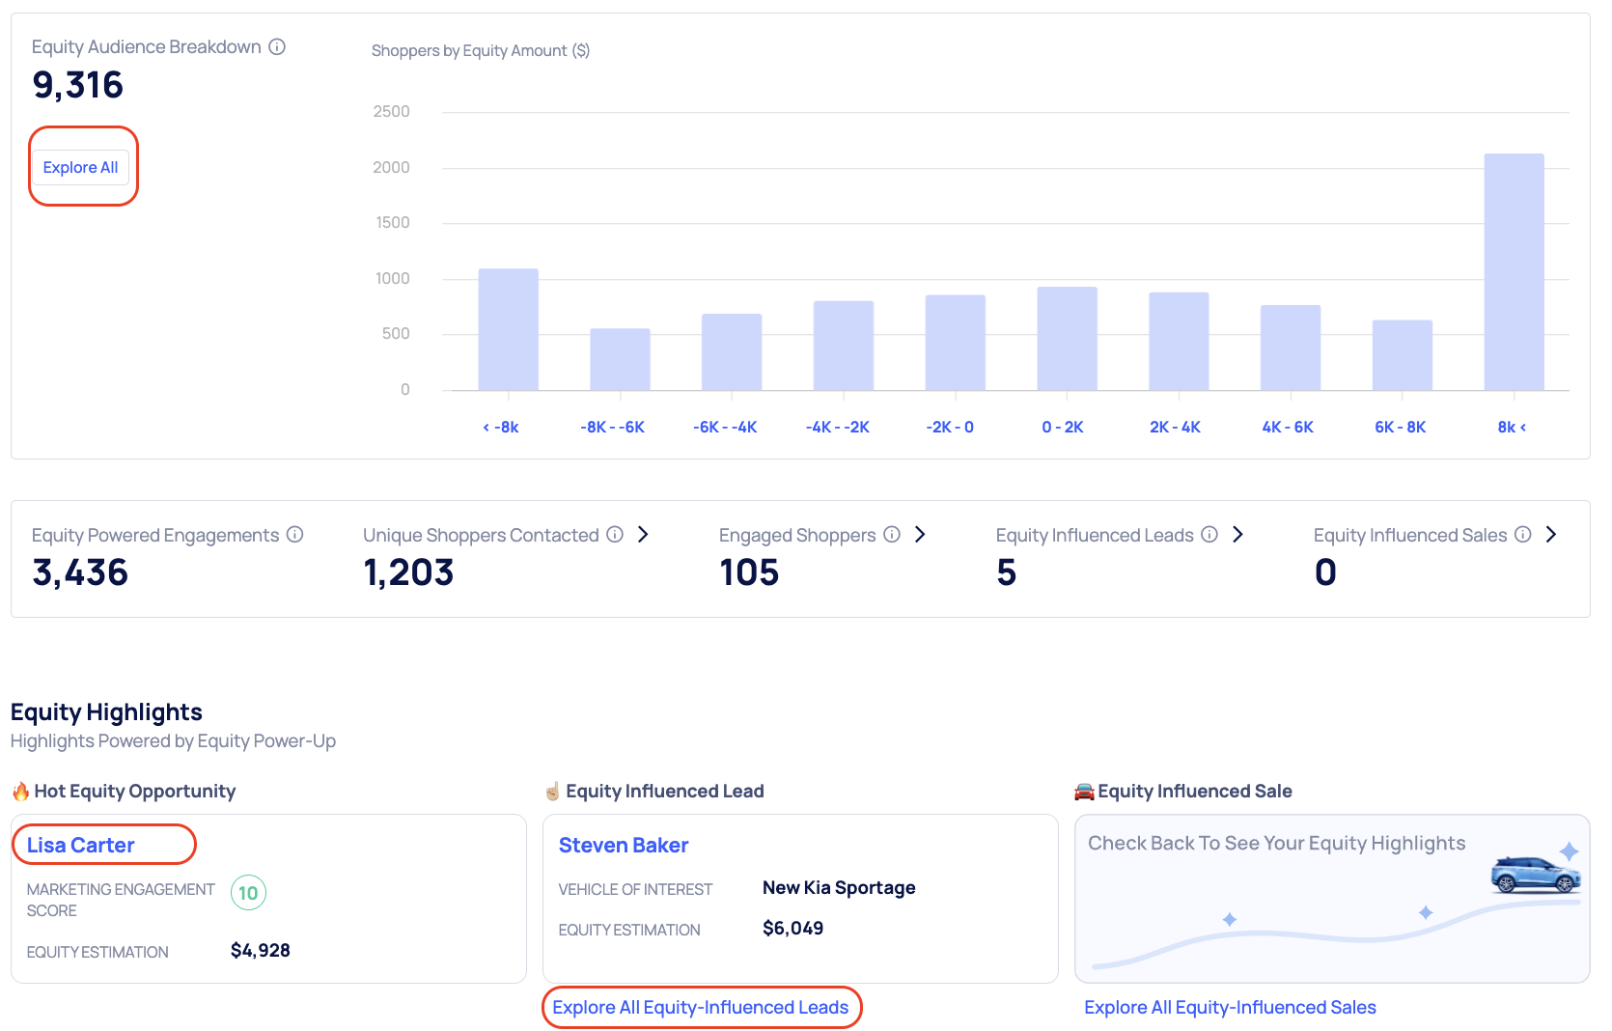Click the 0 - 2K axis label
Viewport: 1612px width, 1031px height.
[x=1063, y=427]
